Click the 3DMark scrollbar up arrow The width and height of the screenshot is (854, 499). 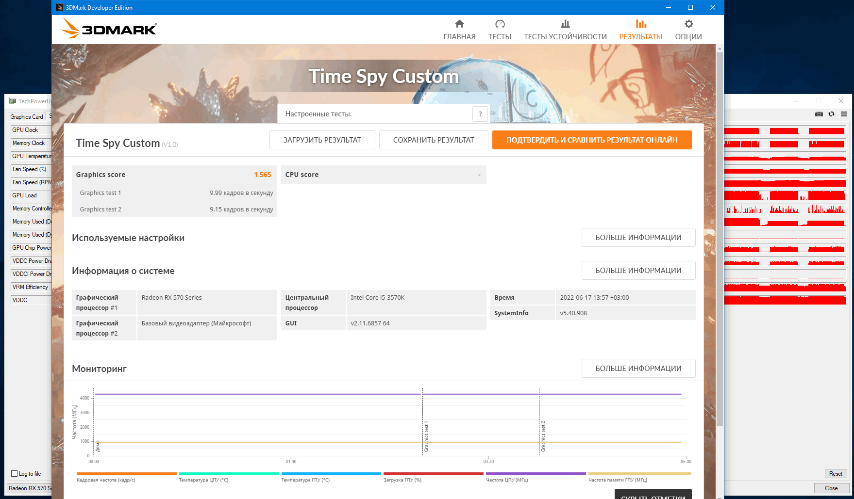point(720,48)
